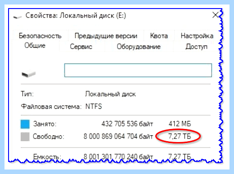Click the 'Емкость:' label
The width and height of the screenshot is (234, 174).
[x=47, y=157]
